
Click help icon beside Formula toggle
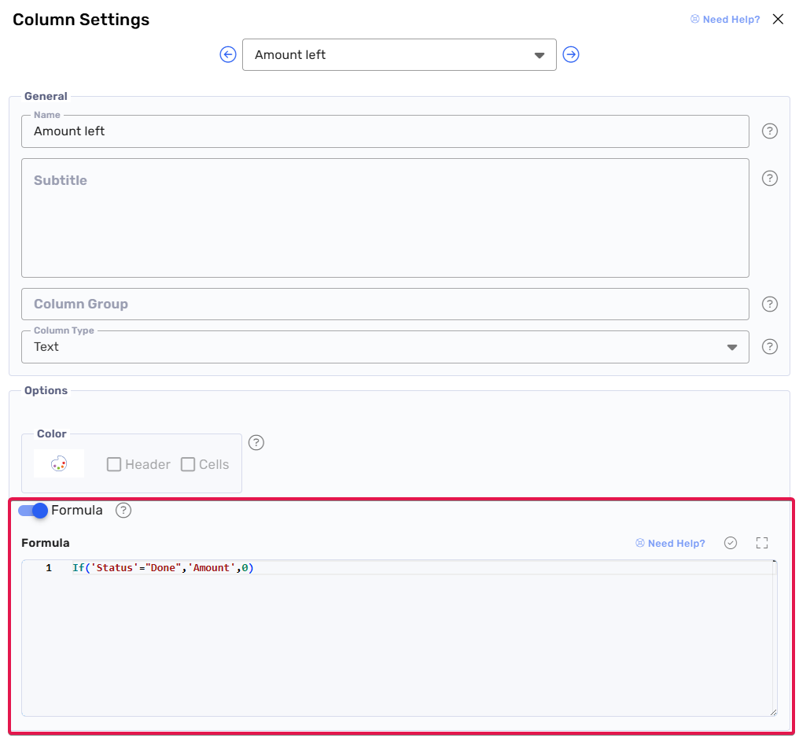point(123,511)
